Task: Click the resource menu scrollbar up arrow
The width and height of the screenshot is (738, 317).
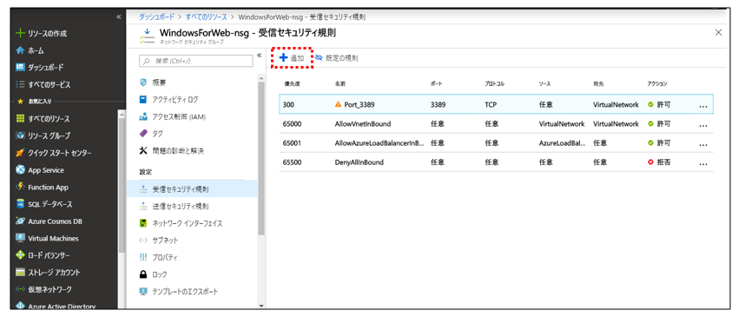Action: [x=261, y=77]
